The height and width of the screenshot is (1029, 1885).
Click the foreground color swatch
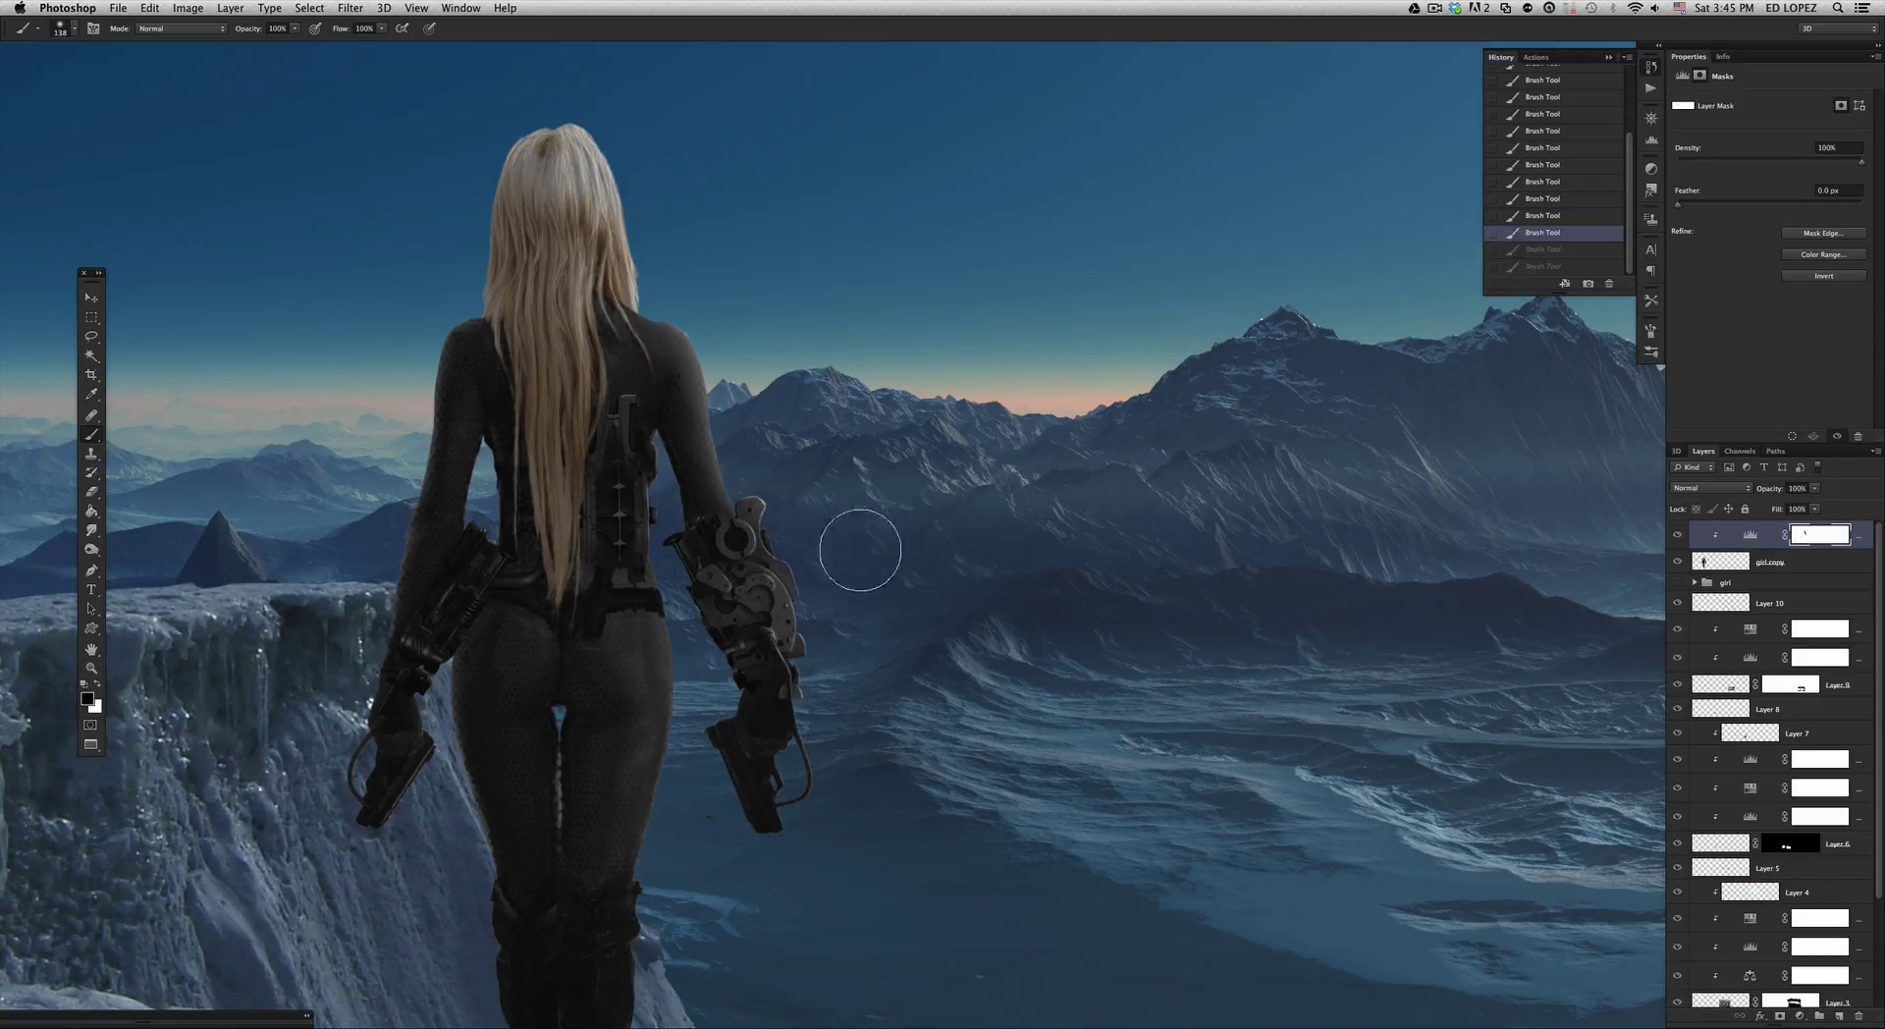(87, 699)
